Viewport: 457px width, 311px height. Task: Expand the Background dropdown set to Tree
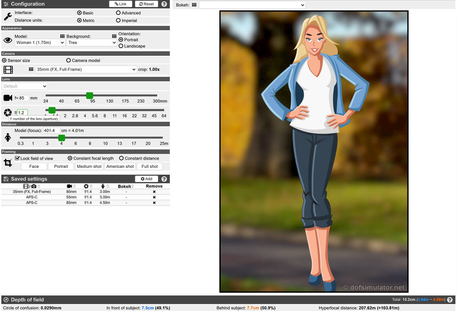pos(92,43)
